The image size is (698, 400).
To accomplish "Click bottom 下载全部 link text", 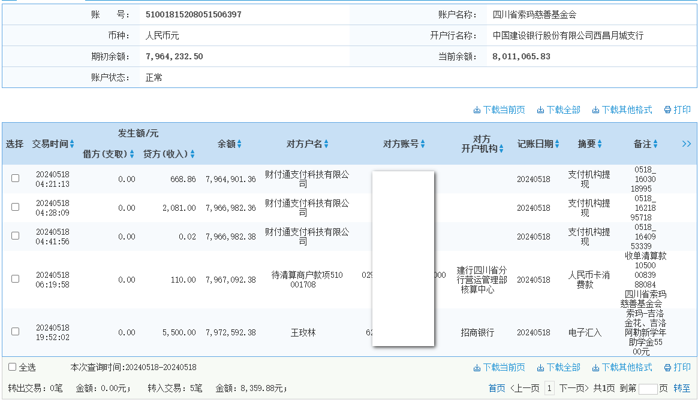I will coord(564,368).
